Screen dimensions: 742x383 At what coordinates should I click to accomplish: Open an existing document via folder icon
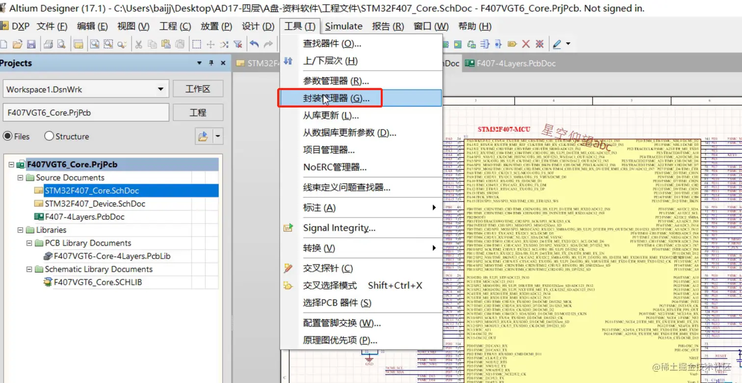point(17,44)
